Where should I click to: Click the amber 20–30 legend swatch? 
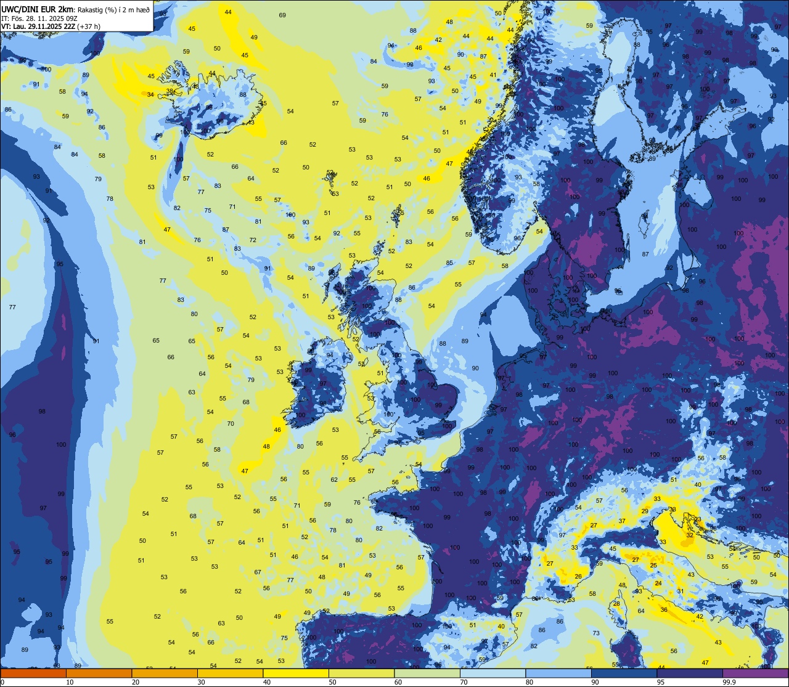165,673
